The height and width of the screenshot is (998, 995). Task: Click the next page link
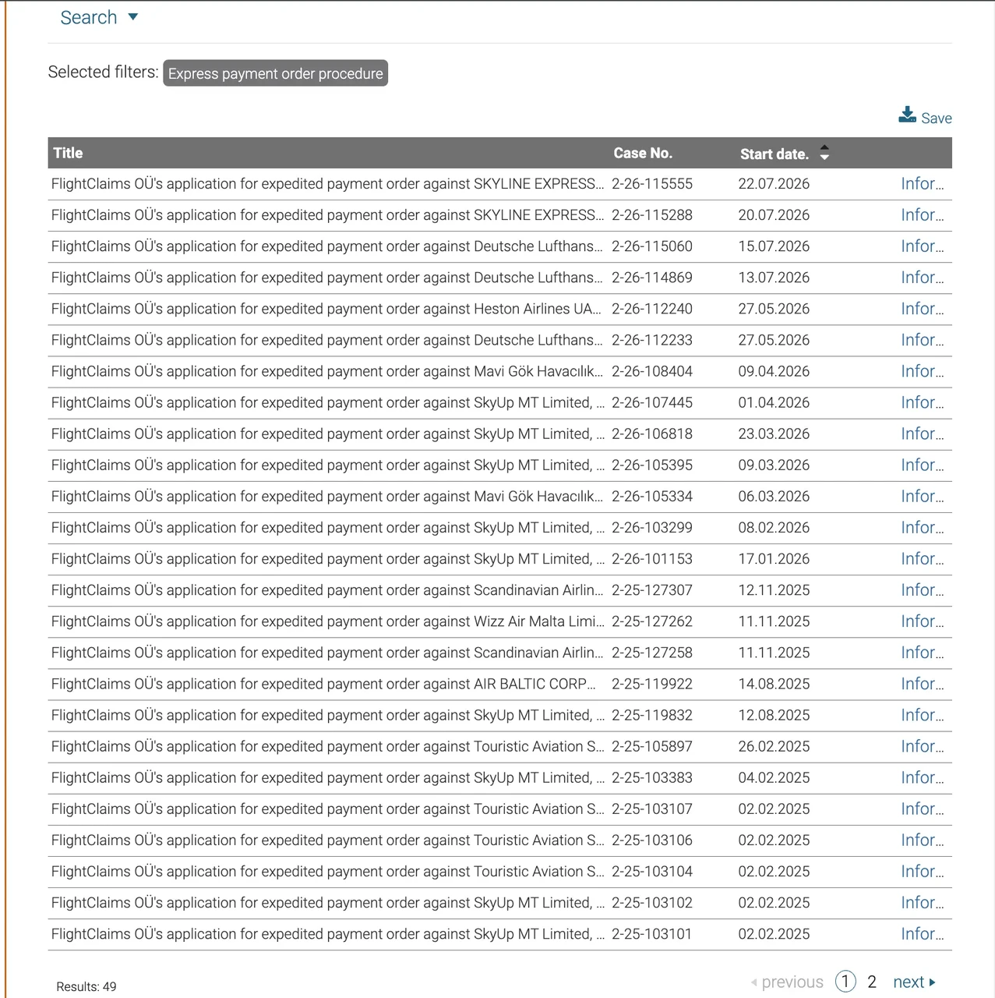[909, 982]
